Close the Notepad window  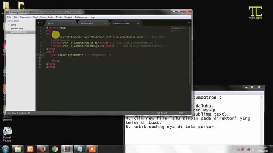click(x=259, y=87)
